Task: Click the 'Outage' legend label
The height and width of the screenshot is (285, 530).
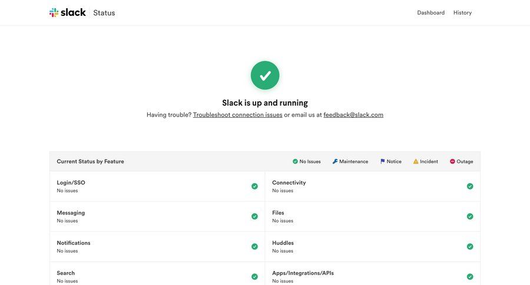Action: (x=465, y=161)
